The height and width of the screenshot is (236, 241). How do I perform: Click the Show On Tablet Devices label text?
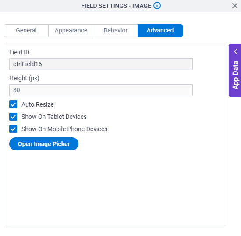click(x=54, y=117)
